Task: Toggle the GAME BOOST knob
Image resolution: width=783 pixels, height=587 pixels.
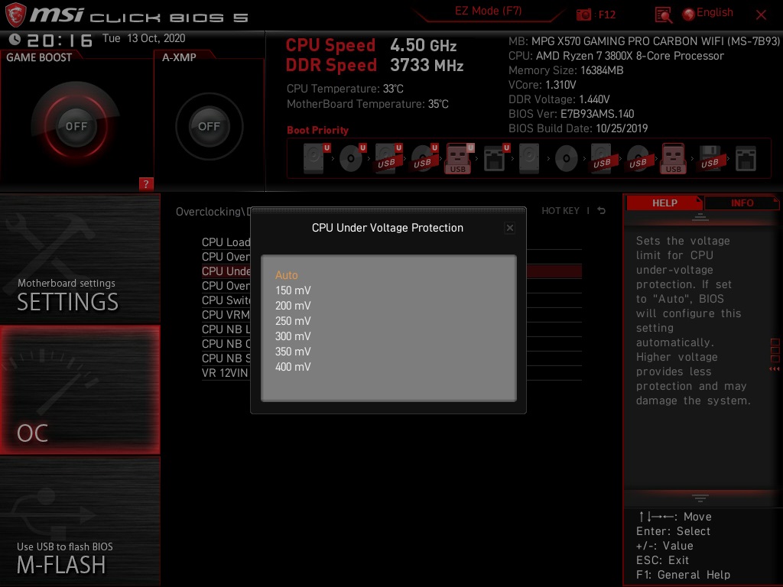Action: click(76, 126)
